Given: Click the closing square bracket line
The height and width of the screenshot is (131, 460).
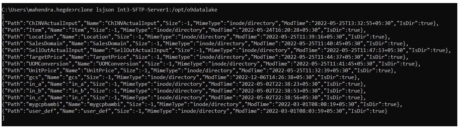Looking at the screenshot, I should [x=3, y=118].
